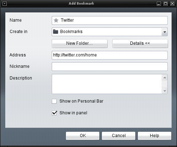The image size is (177, 147).
Task: Close the Add Bookmark dialog
Action: click(172, 4)
